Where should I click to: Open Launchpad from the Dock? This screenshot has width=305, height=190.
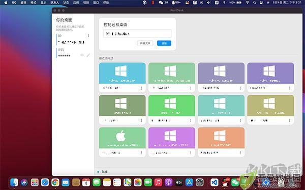(x=35, y=182)
